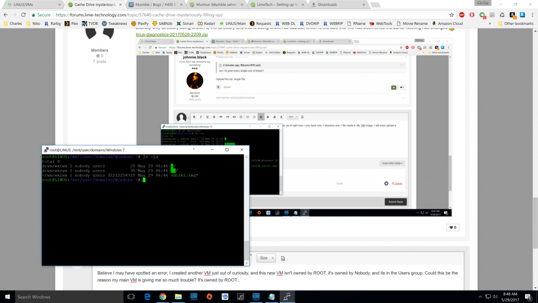Click the browser page vertical scrollbar
This screenshot has width=538, height=303.
pos(535,223)
